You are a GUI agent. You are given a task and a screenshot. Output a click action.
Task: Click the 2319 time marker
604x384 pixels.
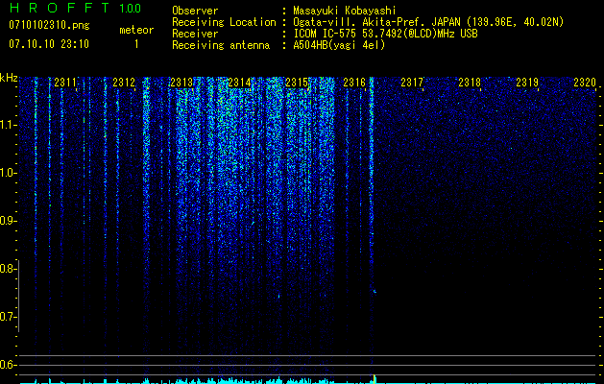coord(527,82)
